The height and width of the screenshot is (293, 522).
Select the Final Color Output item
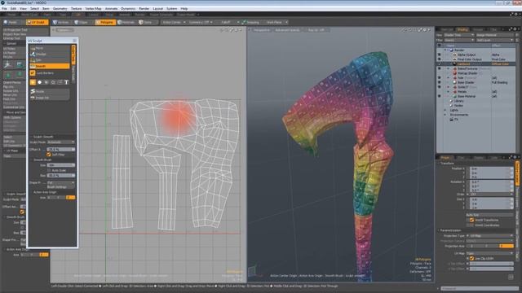coord(469,59)
